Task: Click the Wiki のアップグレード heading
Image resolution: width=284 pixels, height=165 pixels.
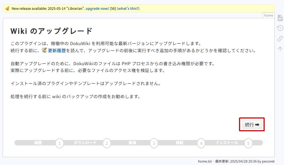Action: coord(52,31)
